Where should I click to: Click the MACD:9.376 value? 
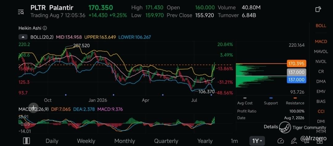click(110, 109)
